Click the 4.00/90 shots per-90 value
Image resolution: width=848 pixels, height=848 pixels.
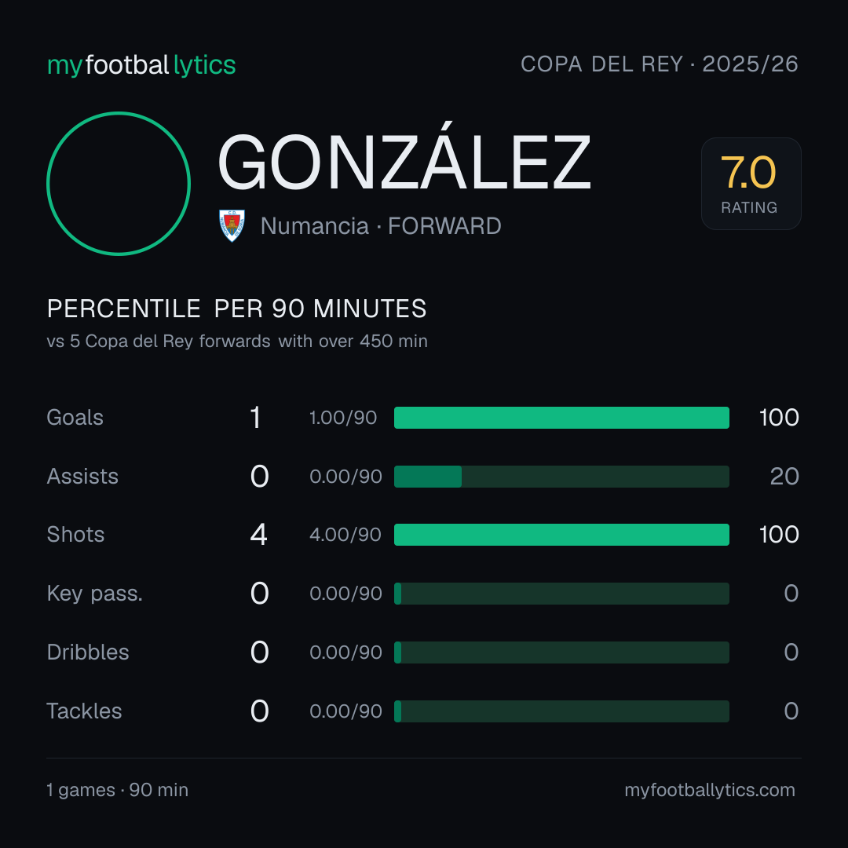[345, 535]
